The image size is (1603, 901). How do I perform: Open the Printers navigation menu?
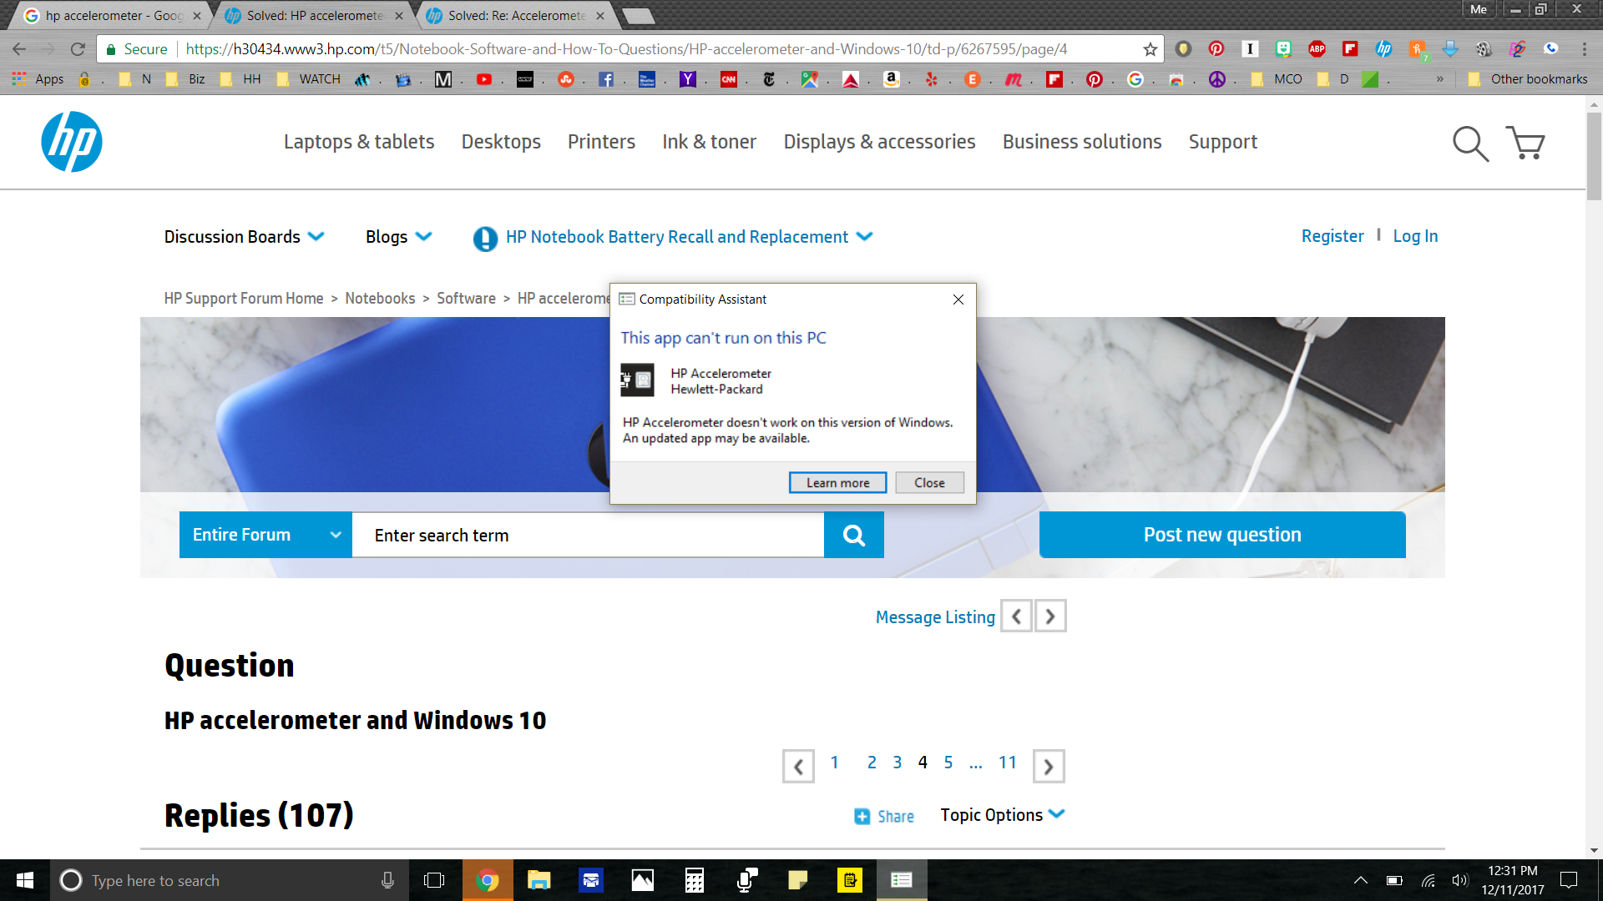pos(601,142)
